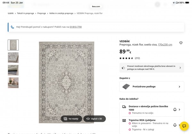Click the delivery truck icon

[124, 106]
